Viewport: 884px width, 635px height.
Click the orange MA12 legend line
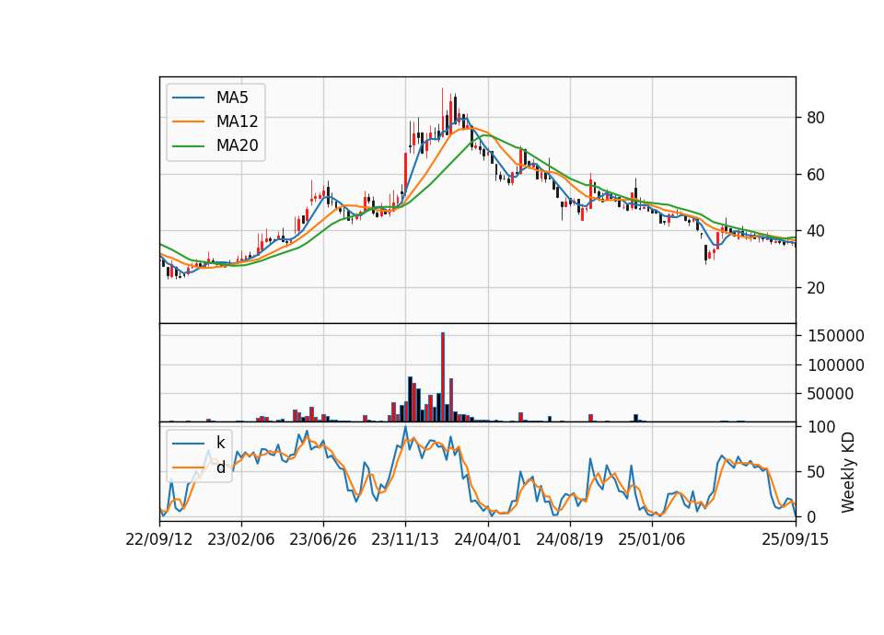pos(188,121)
